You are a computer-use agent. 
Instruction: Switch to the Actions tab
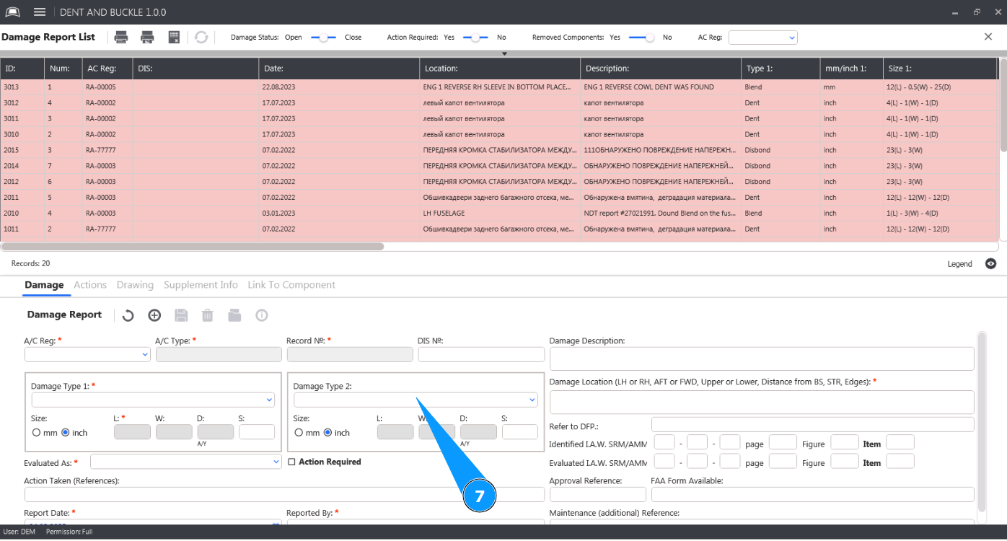point(90,285)
